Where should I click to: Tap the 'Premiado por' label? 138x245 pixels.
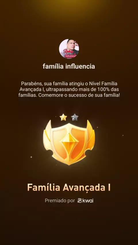click(60, 201)
